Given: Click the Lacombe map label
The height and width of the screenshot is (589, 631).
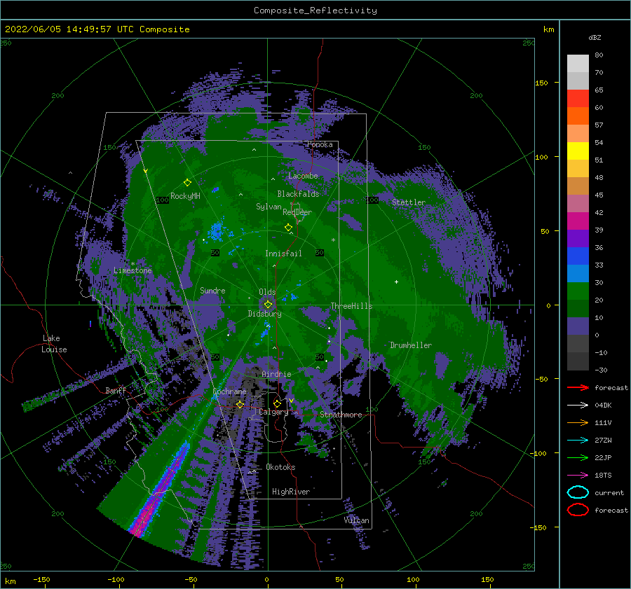Looking at the screenshot, I should pyautogui.click(x=303, y=176).
